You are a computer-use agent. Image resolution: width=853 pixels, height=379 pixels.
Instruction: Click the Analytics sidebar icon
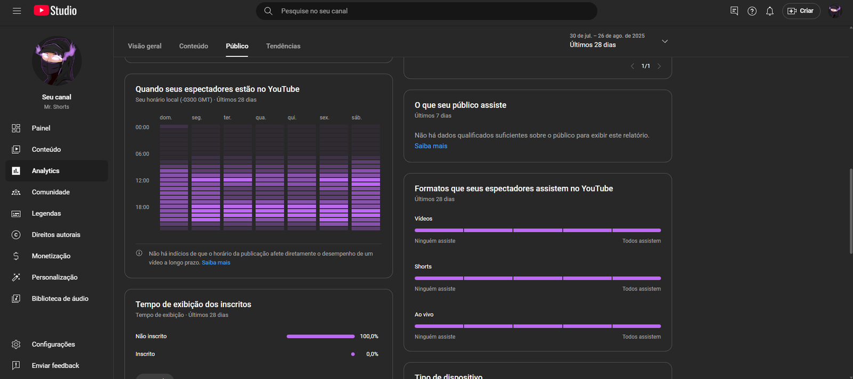click(x=16, y=171)
